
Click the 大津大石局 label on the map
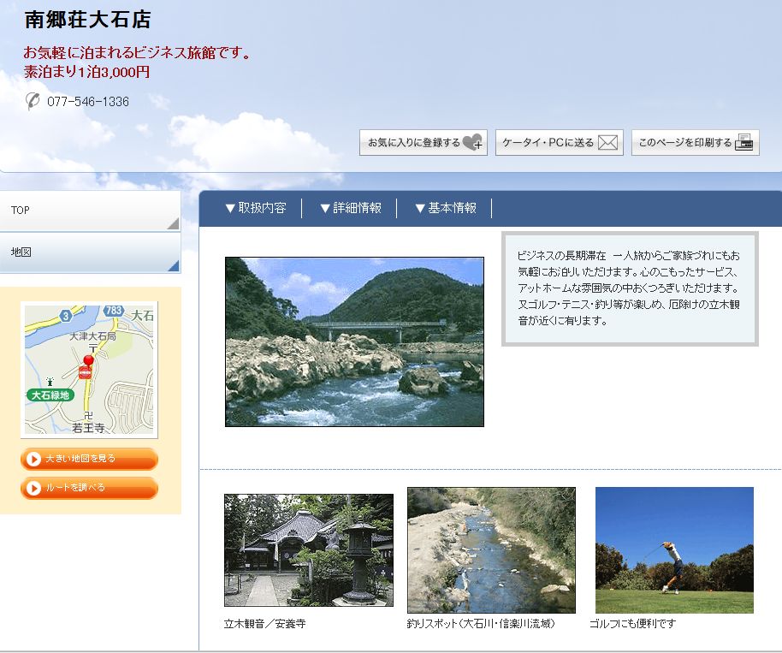pos(92,336)
